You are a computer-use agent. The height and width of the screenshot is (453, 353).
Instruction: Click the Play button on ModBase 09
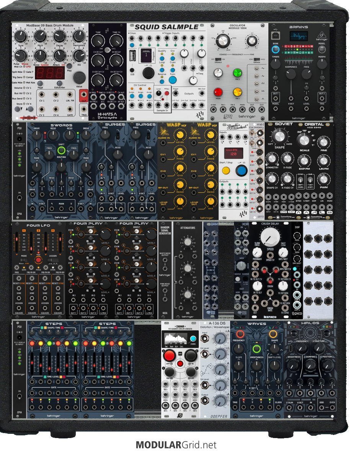pyautogui.click(x=70, y=66)
